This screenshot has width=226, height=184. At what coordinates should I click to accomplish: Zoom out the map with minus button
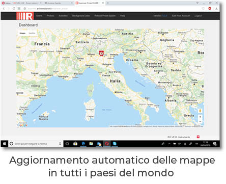[x=200, y=121]
